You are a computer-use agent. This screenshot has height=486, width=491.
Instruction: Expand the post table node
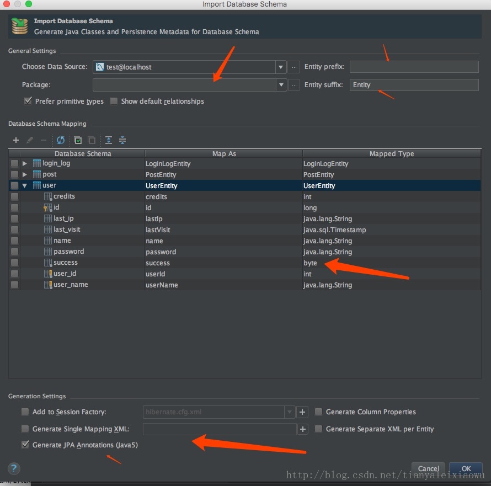point(25,174)
